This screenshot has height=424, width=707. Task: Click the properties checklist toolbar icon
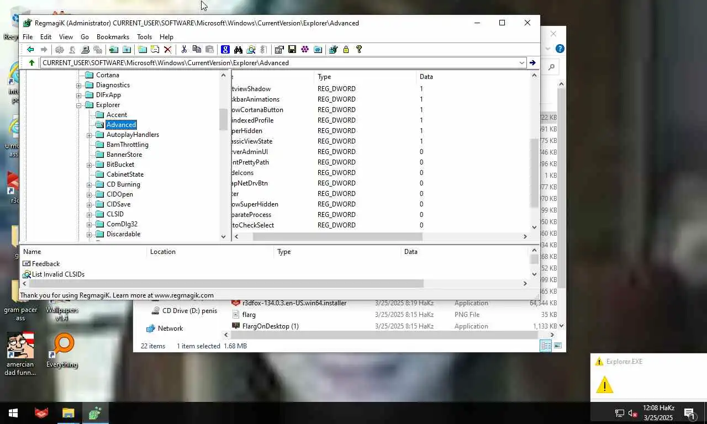click(279, 50)
